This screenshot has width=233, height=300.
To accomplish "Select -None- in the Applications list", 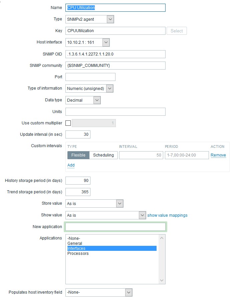I will [74, 238].
